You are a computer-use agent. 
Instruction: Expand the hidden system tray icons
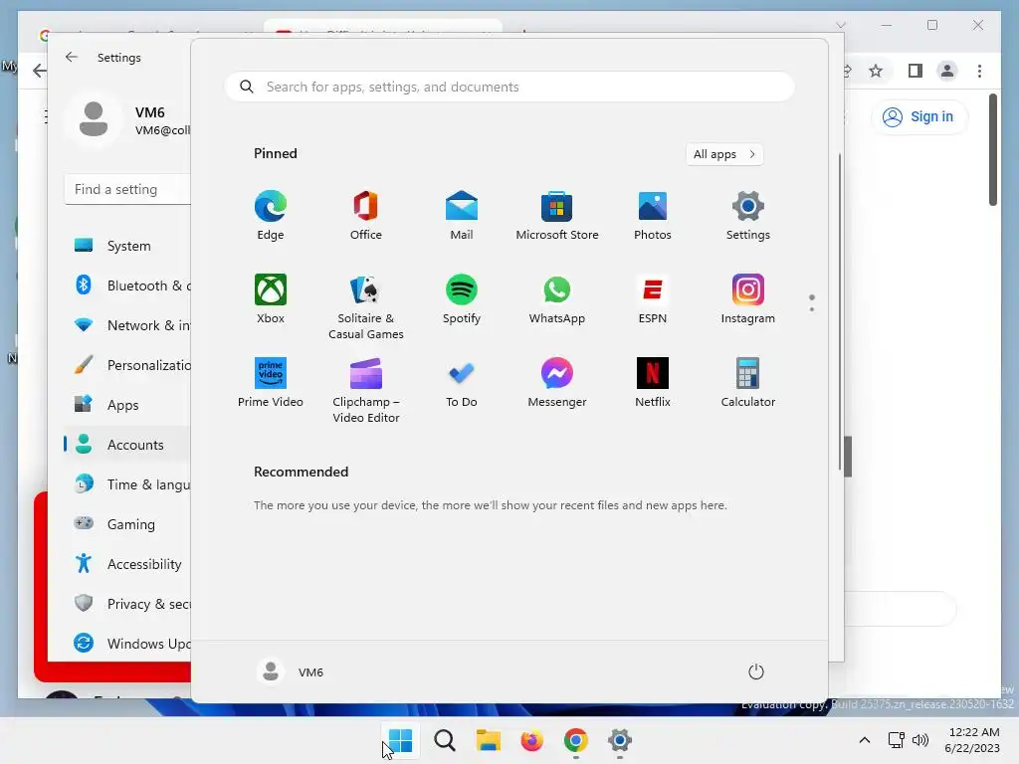(x=865, y=740)
